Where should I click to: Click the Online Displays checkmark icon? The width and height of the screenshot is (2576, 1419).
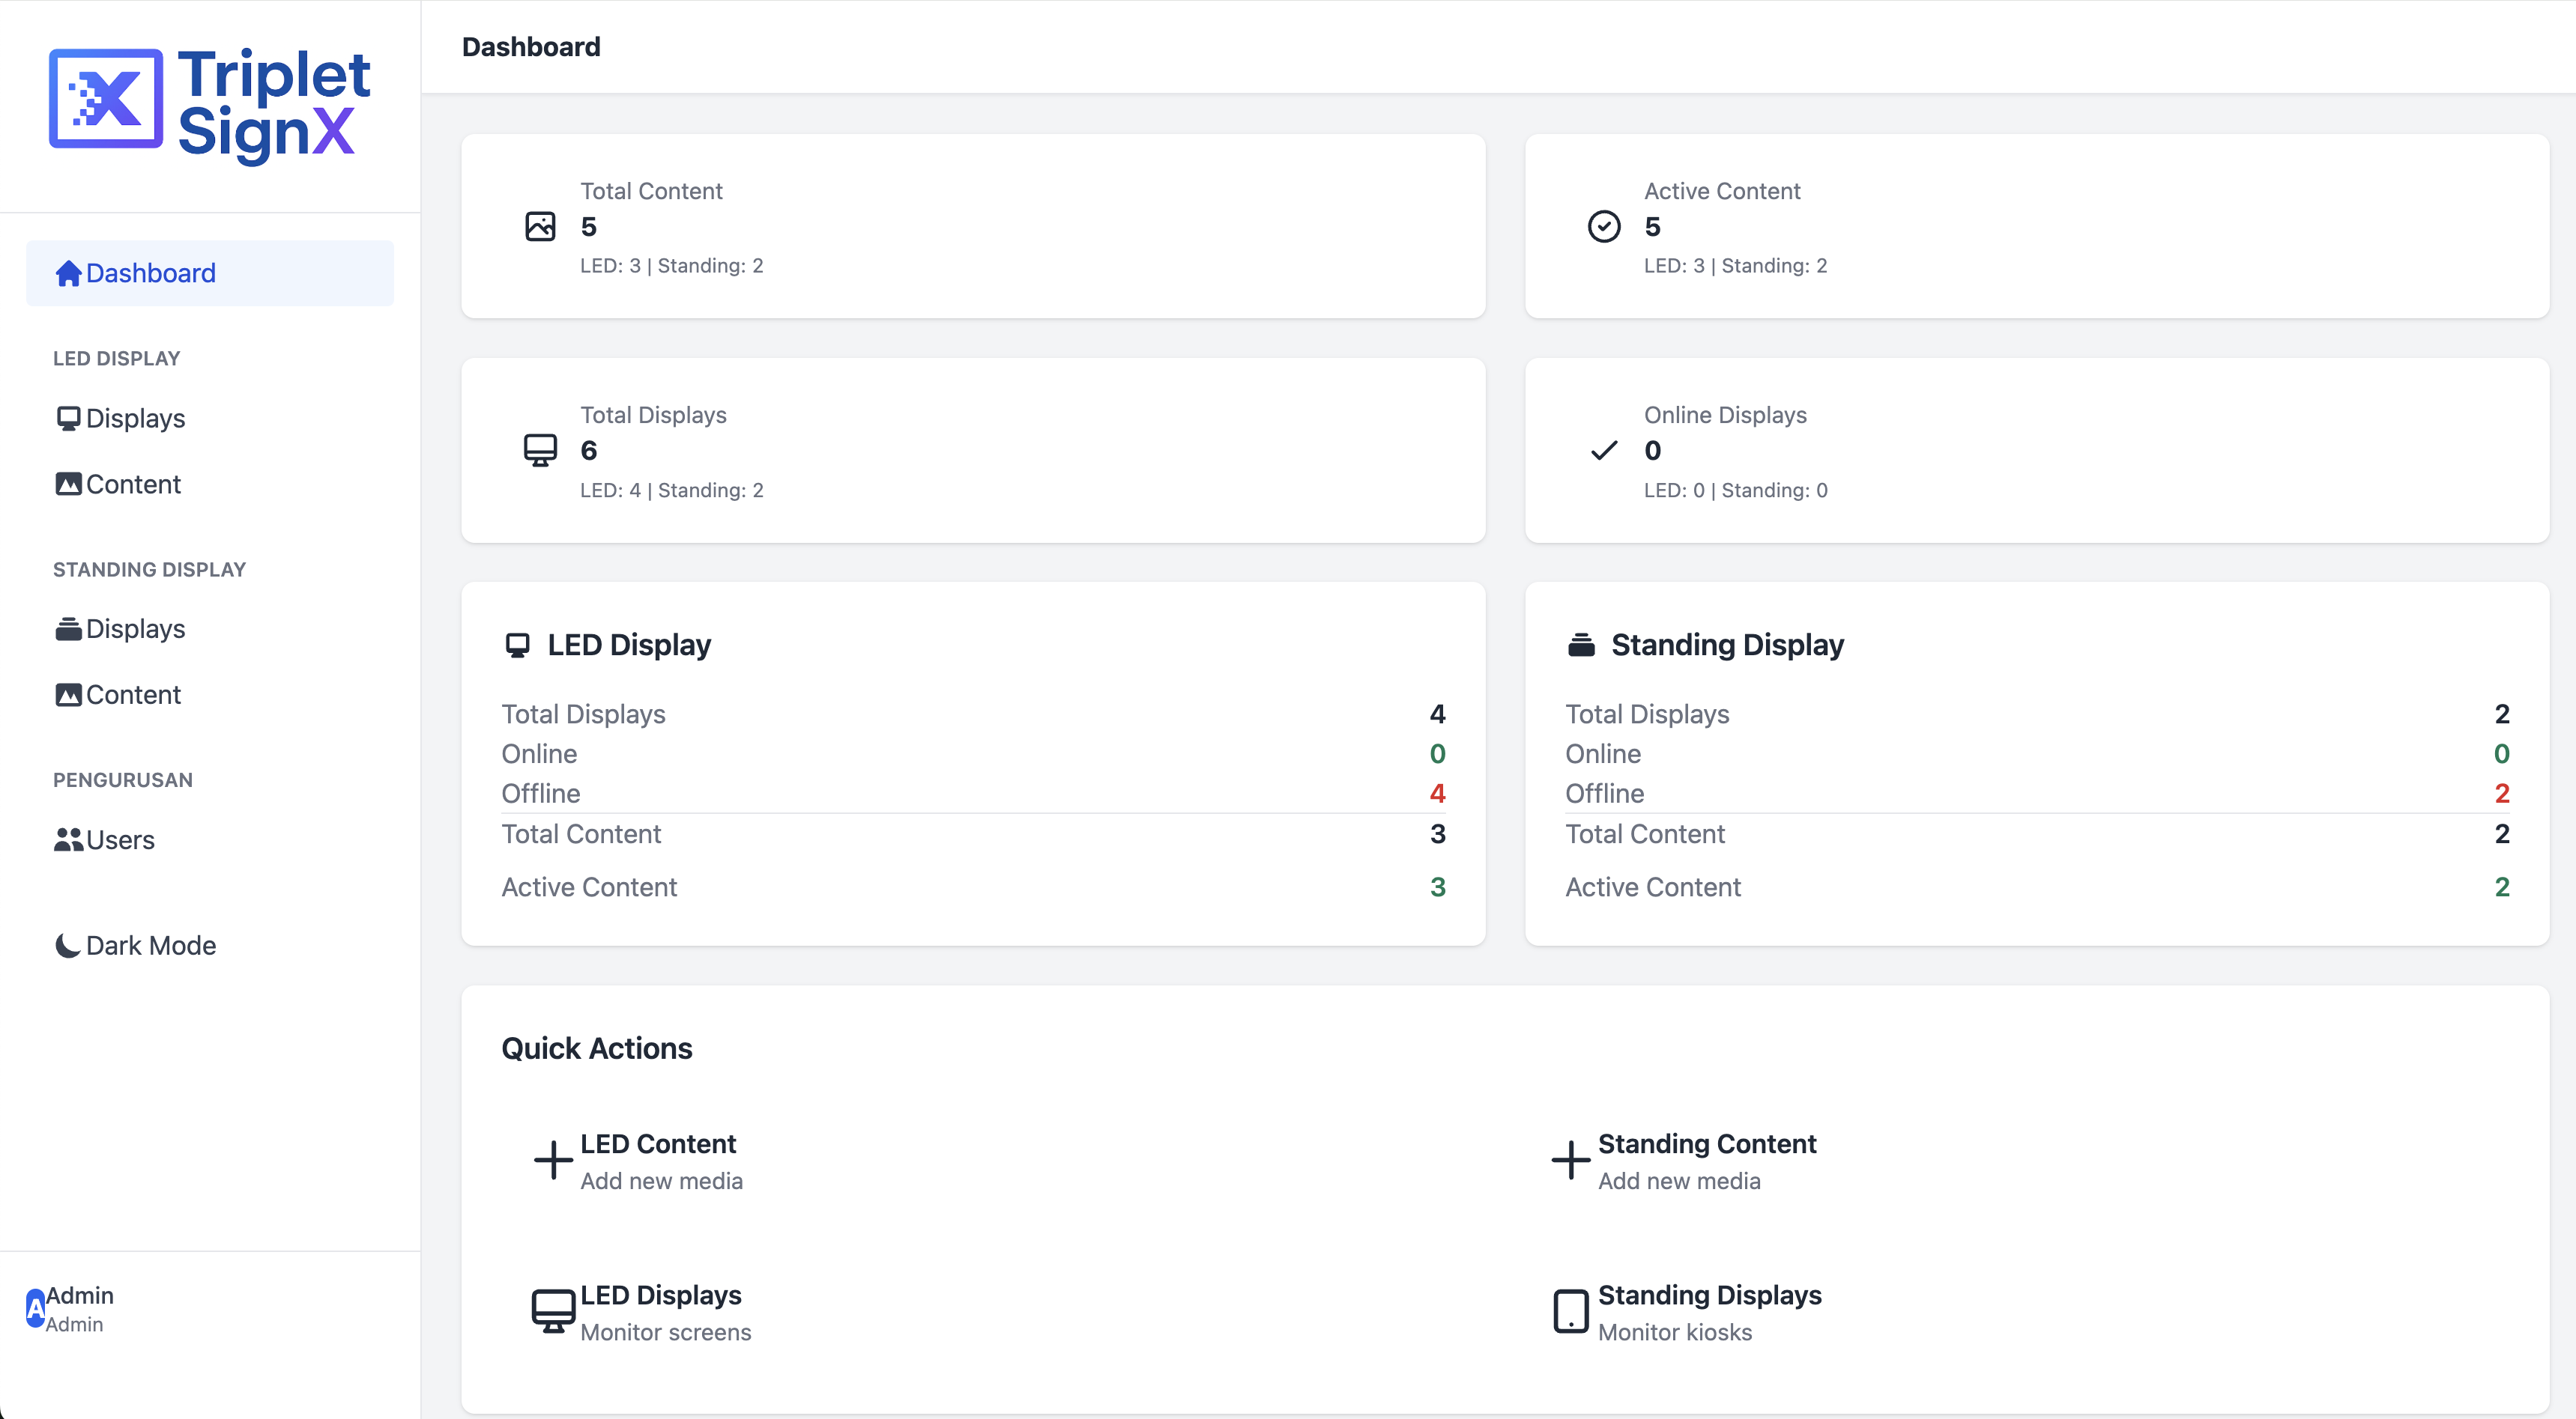tap(1603, 451)
